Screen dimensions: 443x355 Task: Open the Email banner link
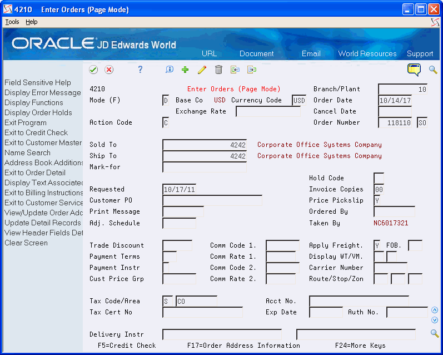311,54
